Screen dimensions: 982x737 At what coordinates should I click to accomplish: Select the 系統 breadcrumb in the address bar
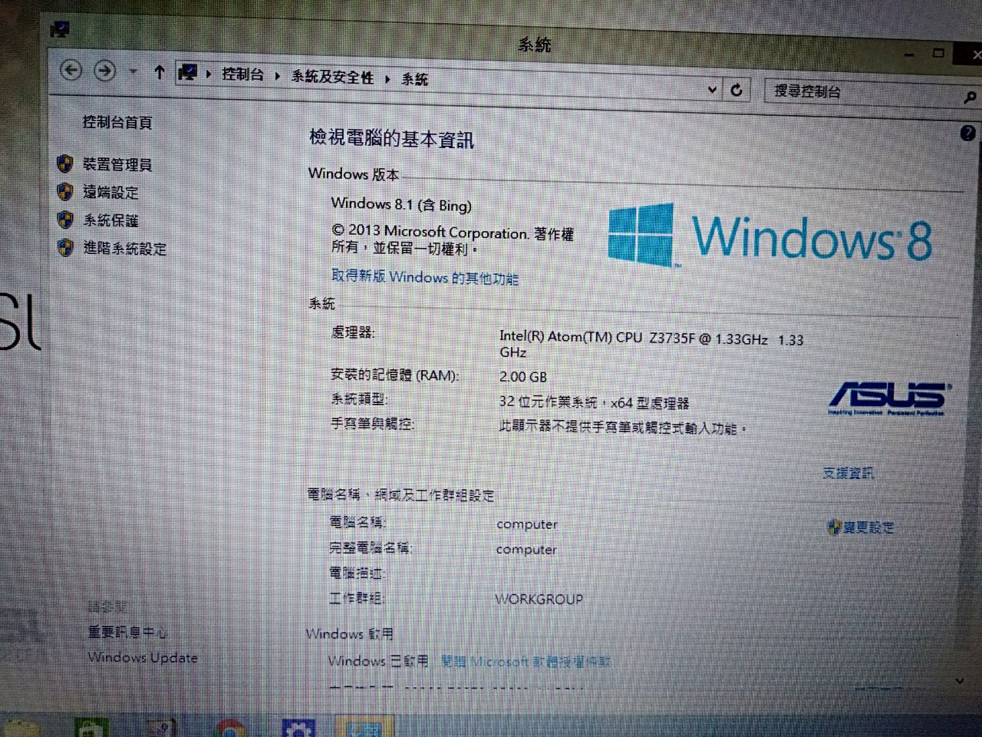[414, 79]
